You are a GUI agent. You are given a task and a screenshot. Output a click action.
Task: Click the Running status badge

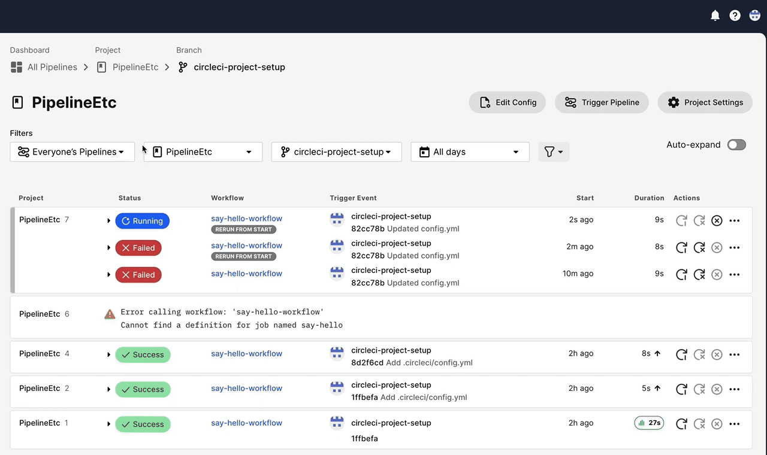(143, 221)
